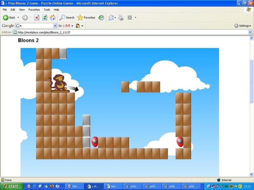
Task: Open the Search pane in the toolbar
Action: (x=67, y=18)
